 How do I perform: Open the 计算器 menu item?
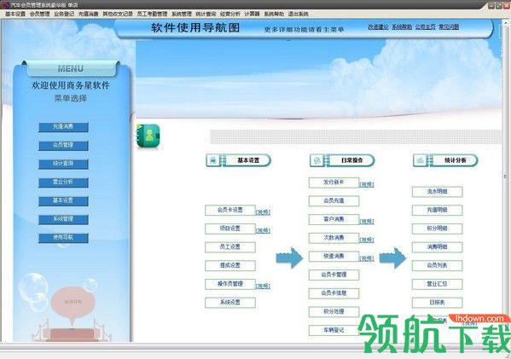[252, 14]
